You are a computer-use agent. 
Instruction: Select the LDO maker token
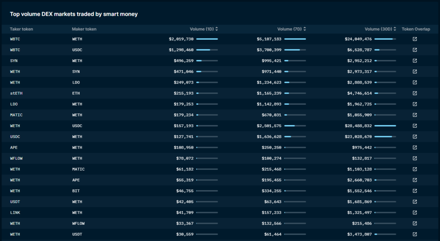[x=76, y=82]
